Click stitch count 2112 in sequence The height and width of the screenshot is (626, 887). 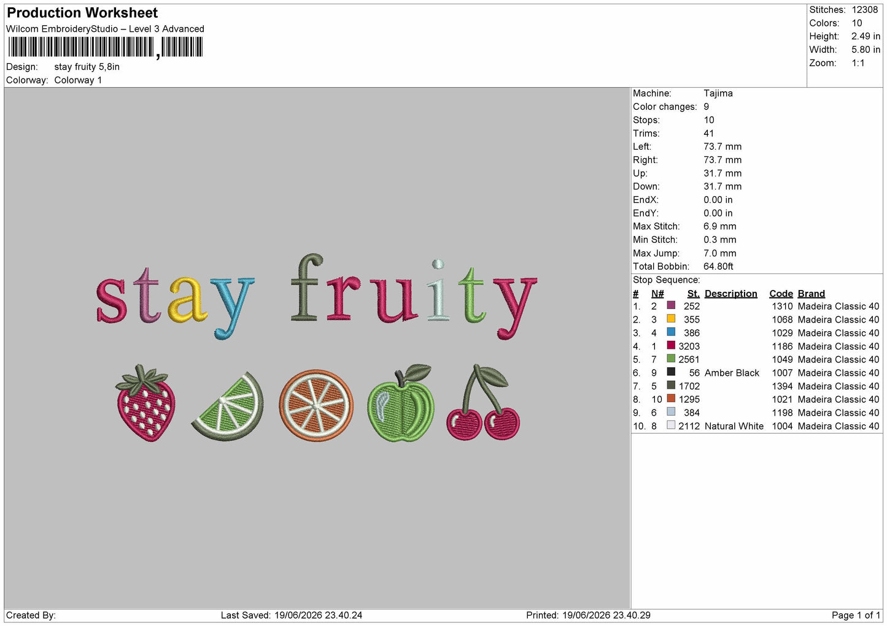(689, 426)
